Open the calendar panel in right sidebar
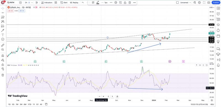The image size is (221, 107). pyautogui.click(x=218, y=36)
